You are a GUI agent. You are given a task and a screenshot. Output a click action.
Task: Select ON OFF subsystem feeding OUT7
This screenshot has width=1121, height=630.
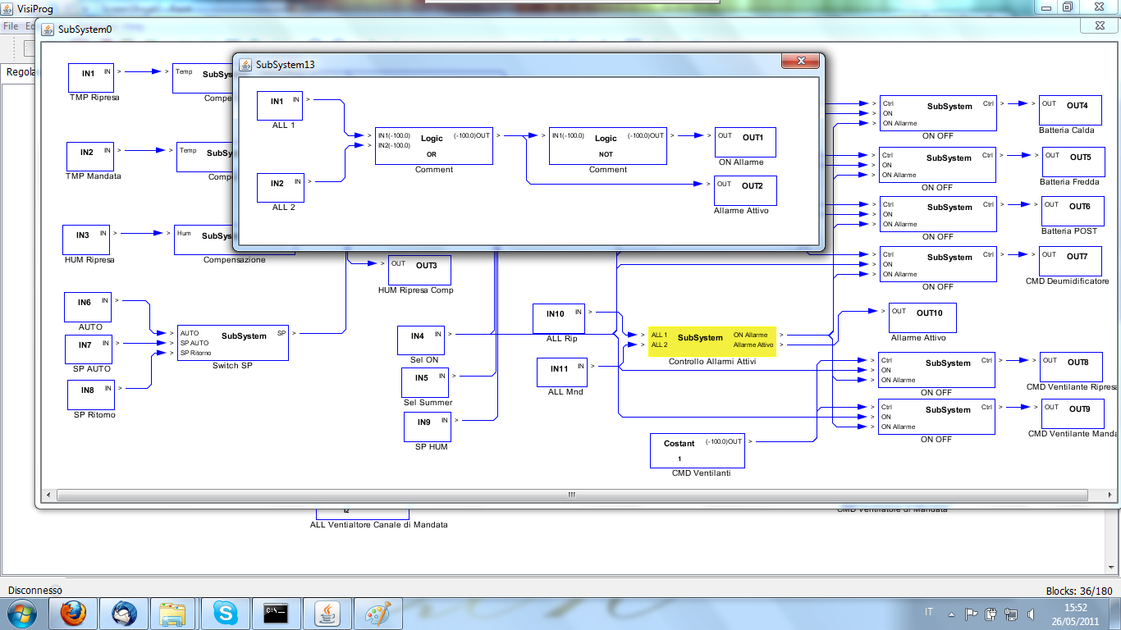click(x=938, y=264)
